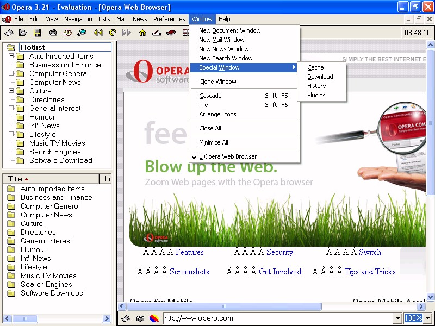The height and width of the screenshot is (326, 435).
Task: Open the 100% zoom dropdown arrow
Action: click(428, 318)
